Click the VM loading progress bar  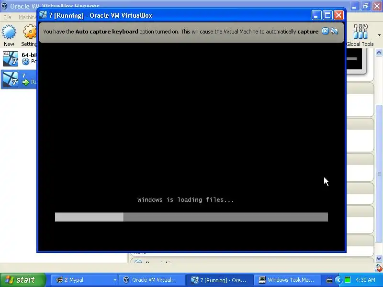pos(191,217)
